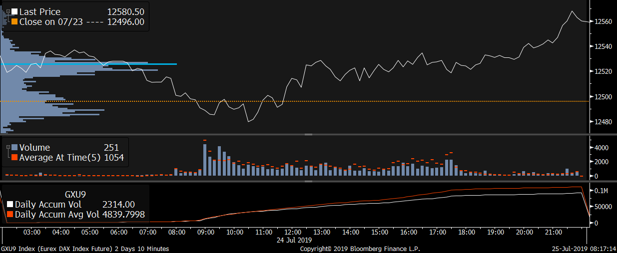This screenshot has height=253, width=617.
Task: Collapse the Last Price legend tree
Action: [8, 11]
